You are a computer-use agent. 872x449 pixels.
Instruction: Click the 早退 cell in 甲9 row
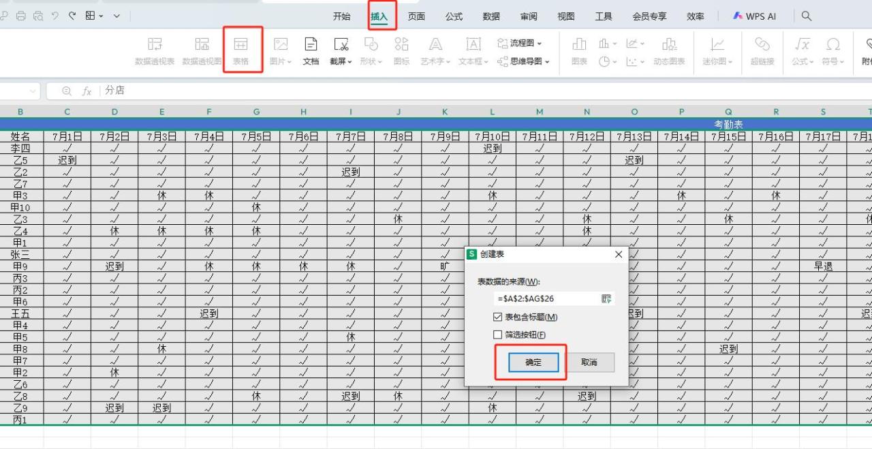coord(823,266)
